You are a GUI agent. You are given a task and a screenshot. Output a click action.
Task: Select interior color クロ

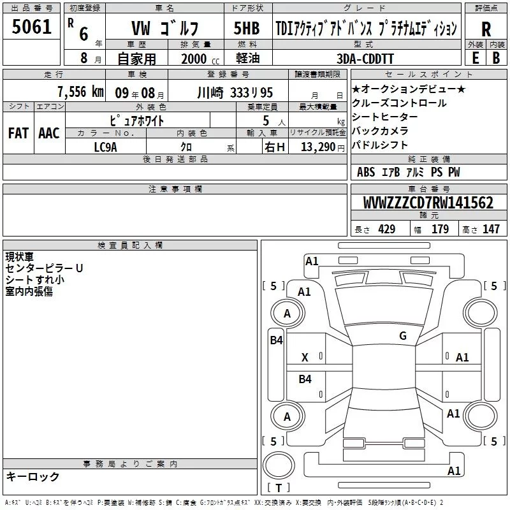coord(186,147)
